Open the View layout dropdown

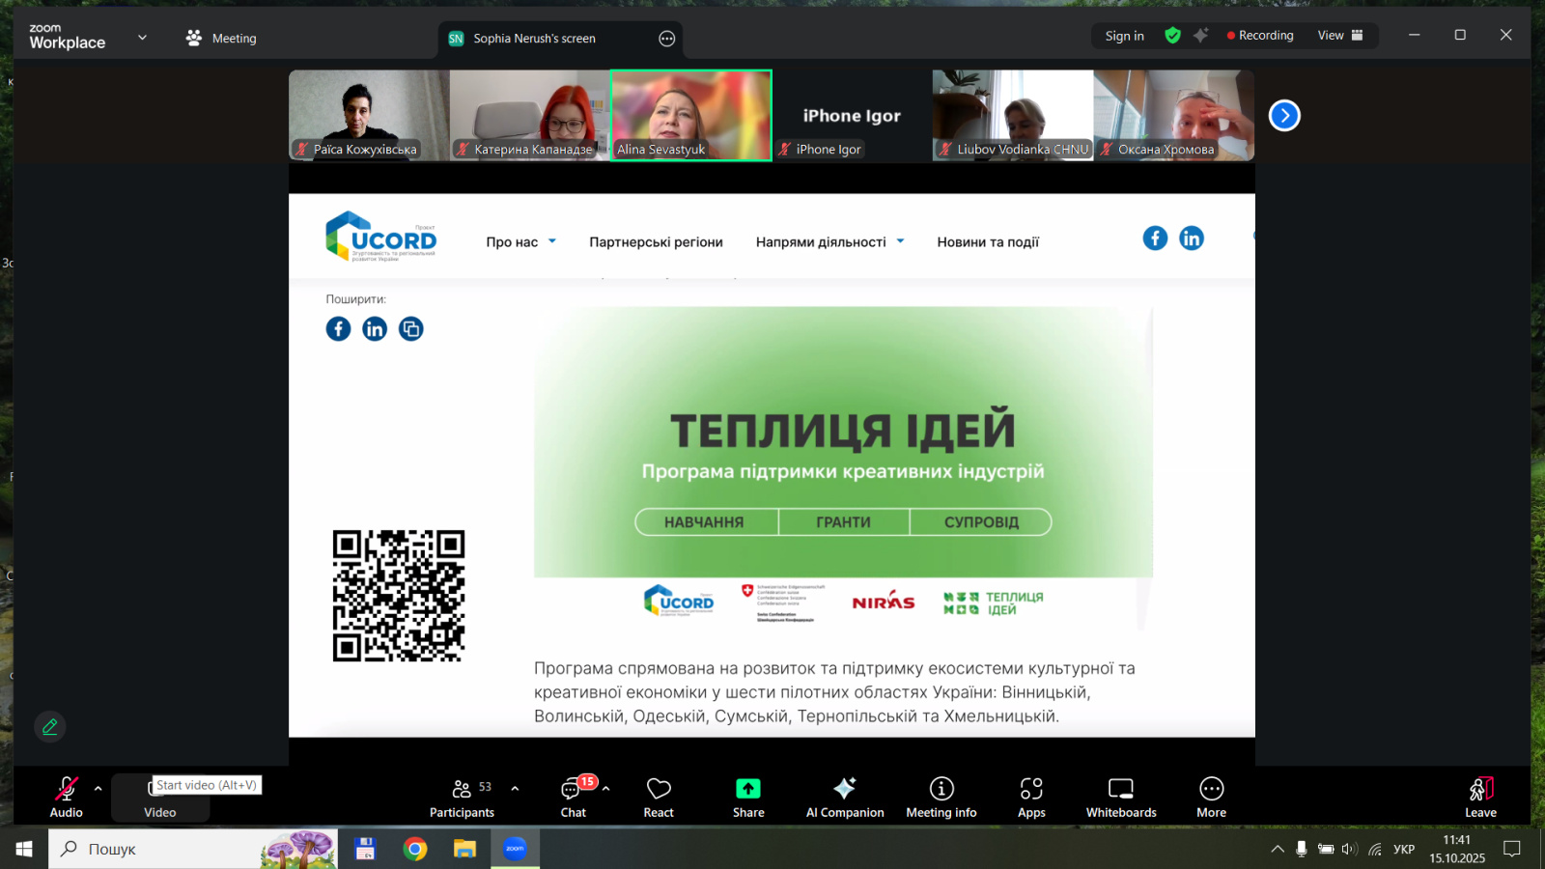[1340, 36]
